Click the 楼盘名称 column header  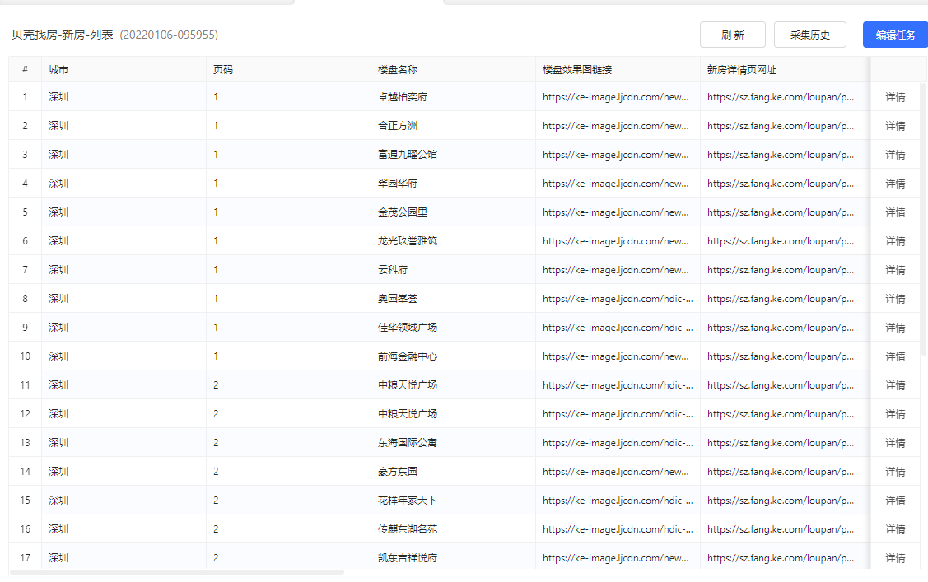click(453, 69)
